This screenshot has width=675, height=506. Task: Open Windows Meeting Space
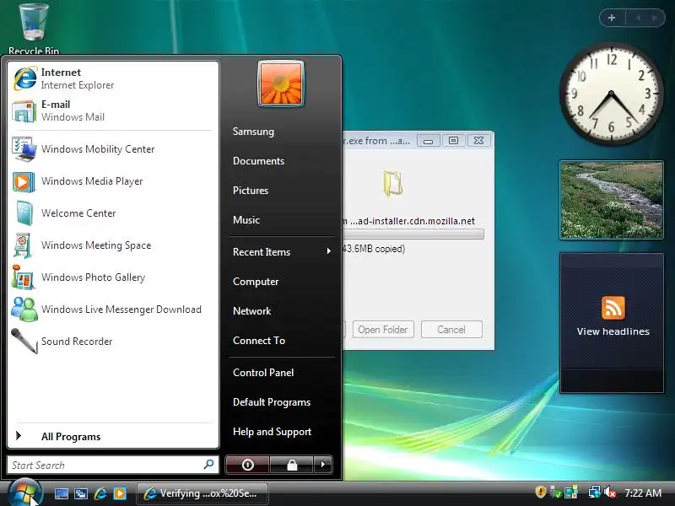[113, 245]
